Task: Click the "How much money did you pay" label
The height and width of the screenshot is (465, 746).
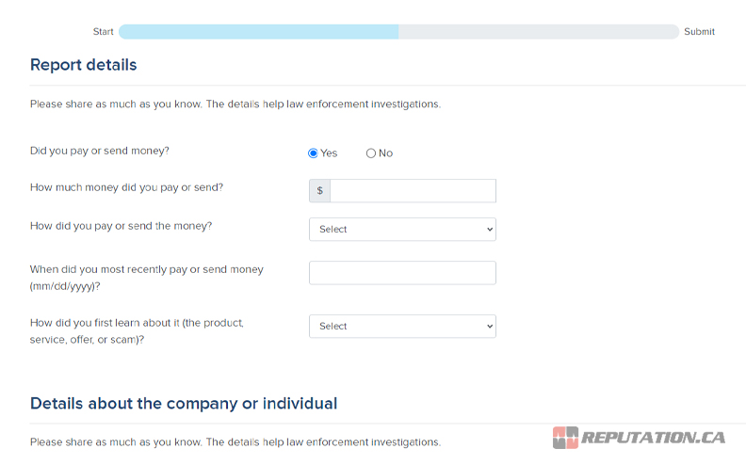Action: 126,187
